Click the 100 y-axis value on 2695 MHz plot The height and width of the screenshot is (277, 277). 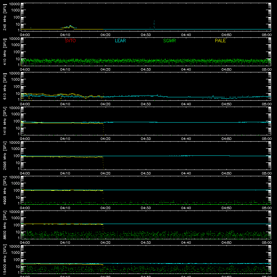(17, 156)
